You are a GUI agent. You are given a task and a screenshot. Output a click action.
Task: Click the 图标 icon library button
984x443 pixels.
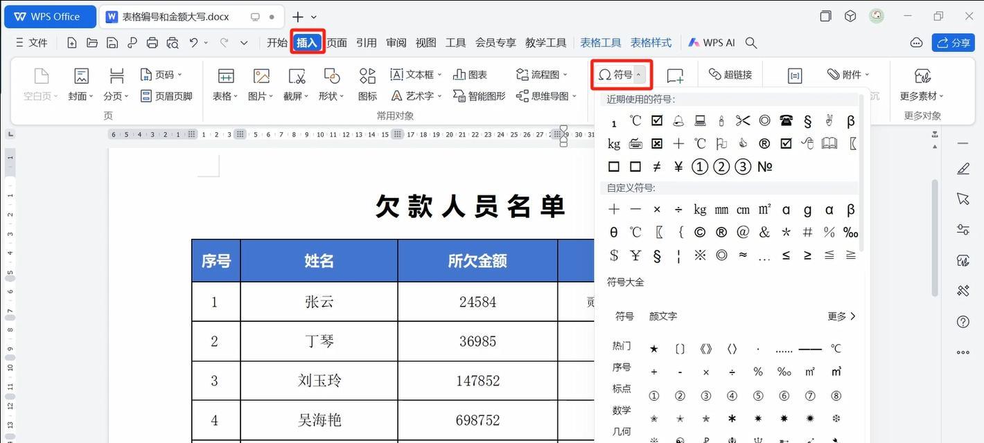click(367, 84)
